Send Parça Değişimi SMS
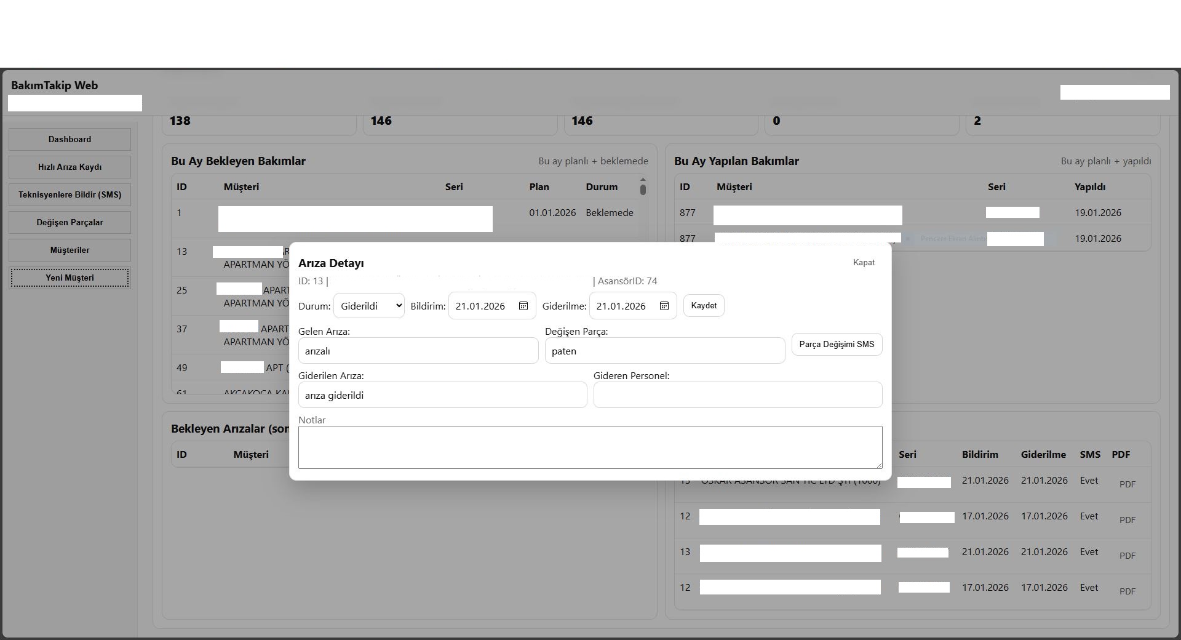Screen dimensions: 1181x640 (x=836, y=345)
